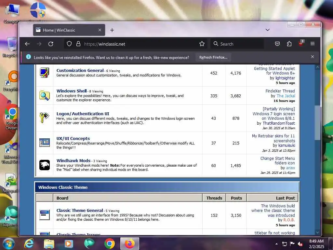Click the Windows Shell magnifier folder icon
Viewport: 333px width, 250px height.
44,95
